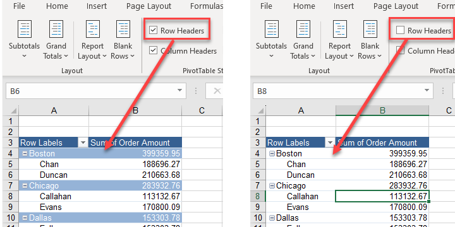Screen dimensions: 455x227
Task: Collapse Chicago group in left pivot
Action: pos(25,185)
